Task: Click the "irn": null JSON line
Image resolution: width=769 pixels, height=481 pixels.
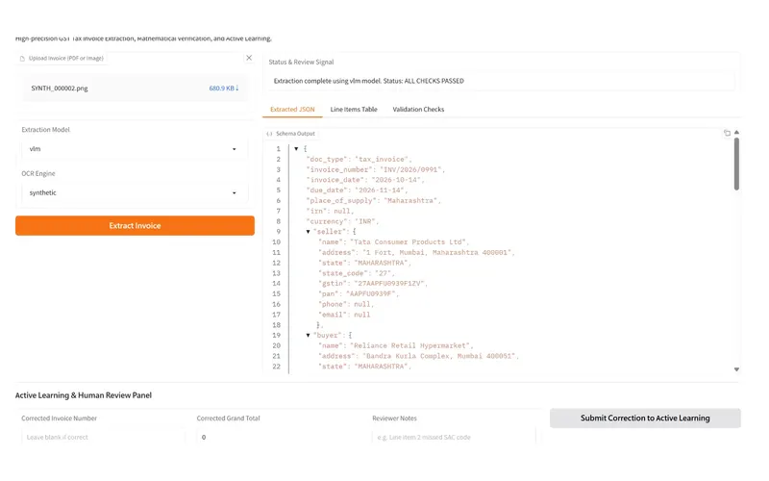Action: (x=330, y=211)
